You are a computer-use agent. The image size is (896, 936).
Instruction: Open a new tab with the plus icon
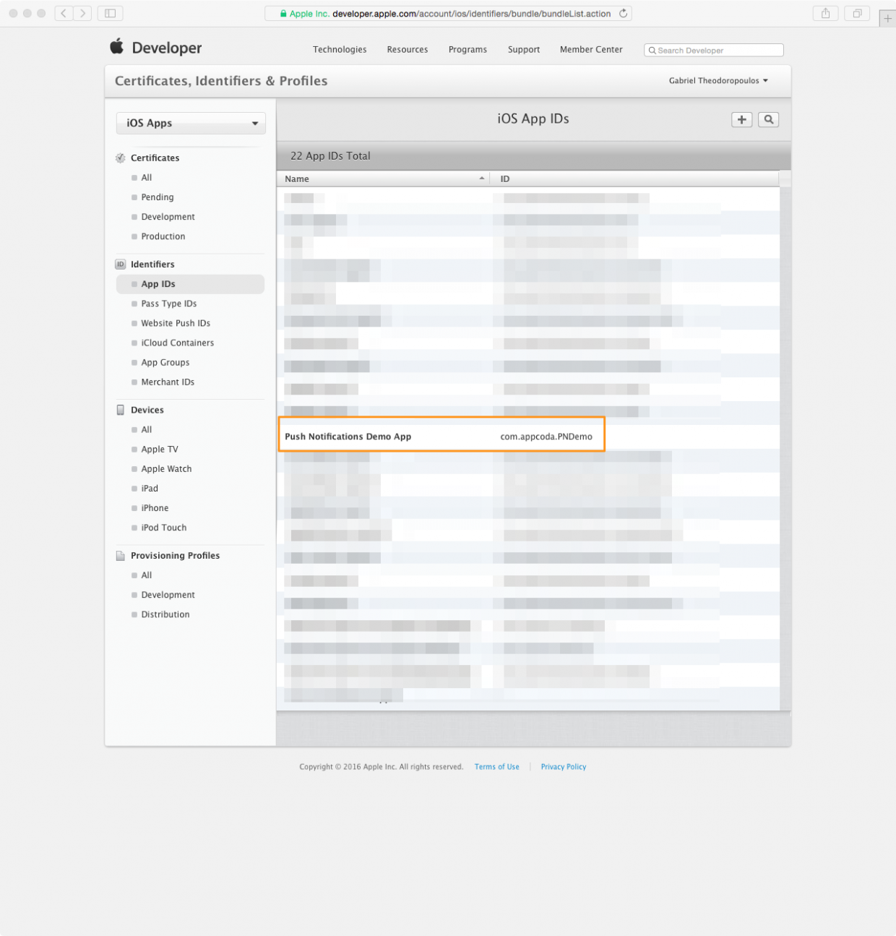[x=887, y=17]
